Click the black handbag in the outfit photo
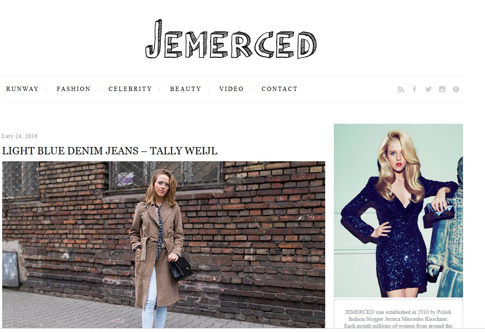This screenshot has width=485, height=332. (x=180, y=268)
